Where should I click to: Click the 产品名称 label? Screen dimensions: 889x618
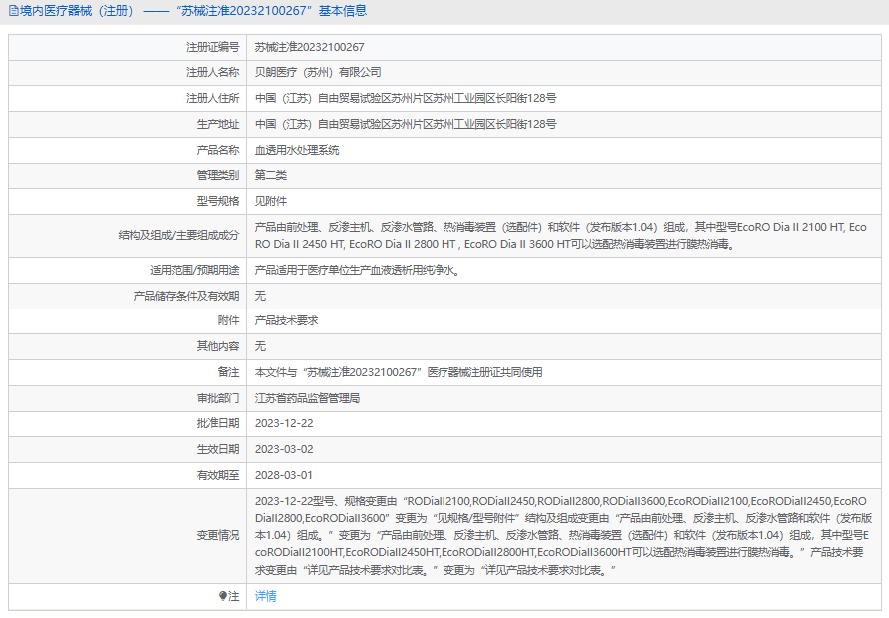tap(218, 150)
